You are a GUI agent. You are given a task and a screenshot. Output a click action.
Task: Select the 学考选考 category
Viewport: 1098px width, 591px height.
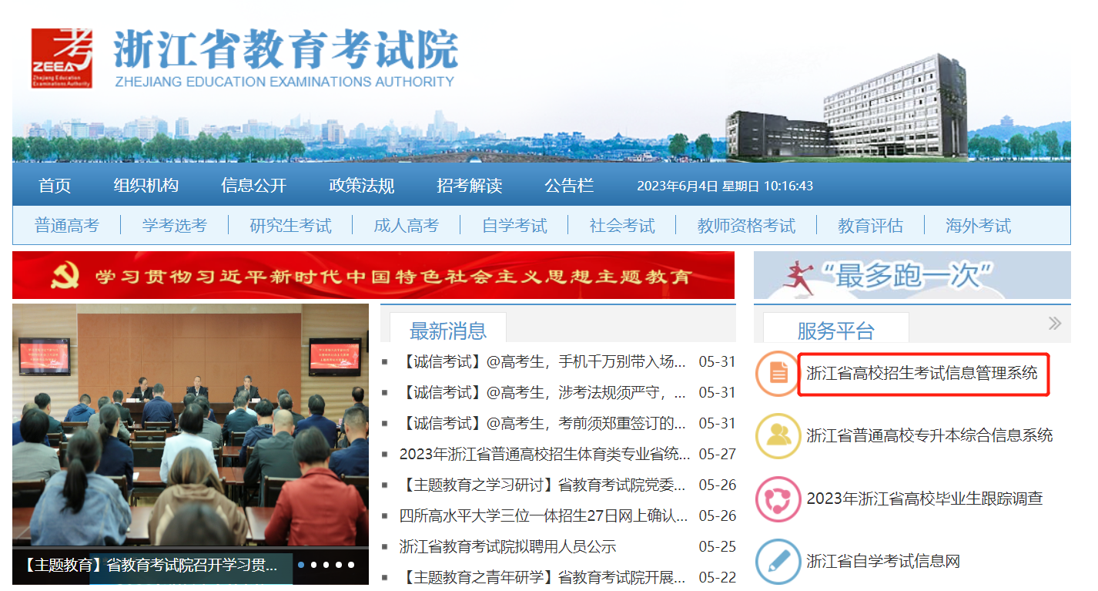[175, 226]
